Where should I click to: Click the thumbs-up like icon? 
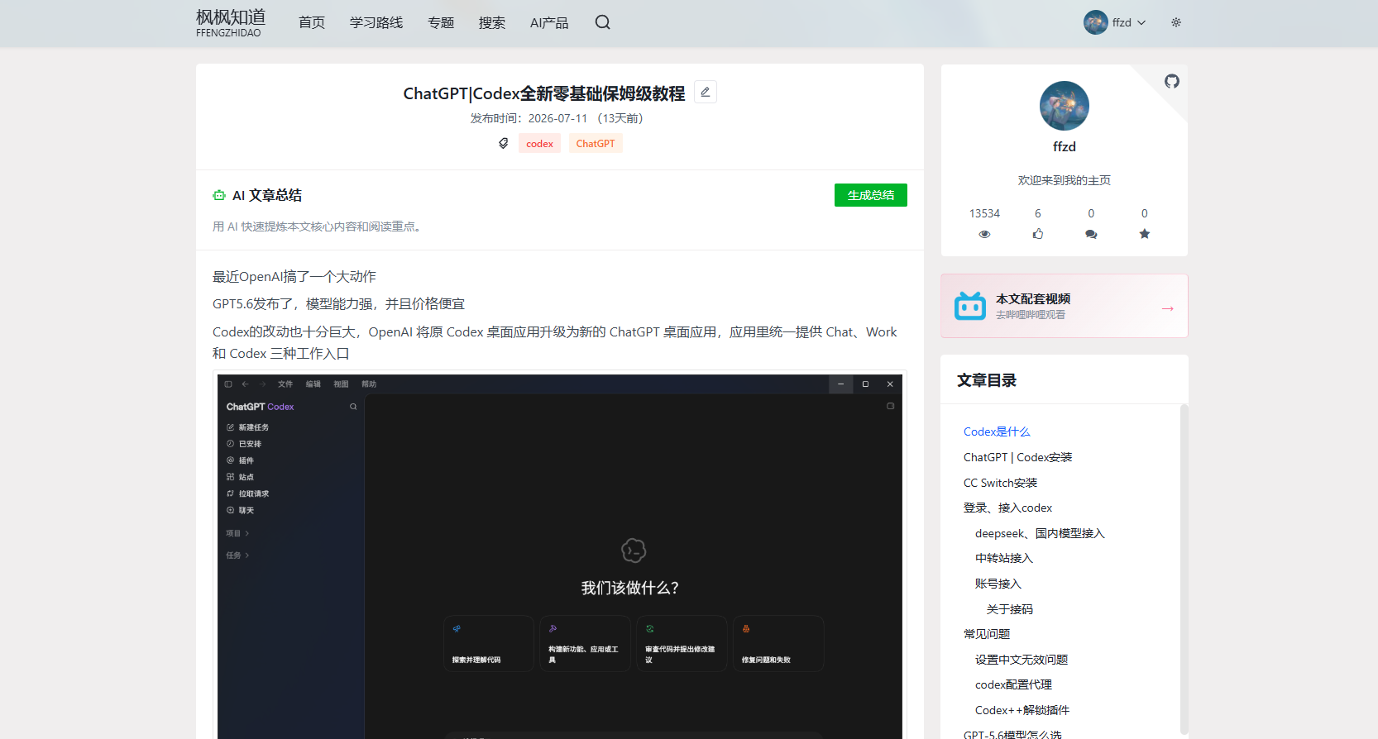coord(1038,234)
